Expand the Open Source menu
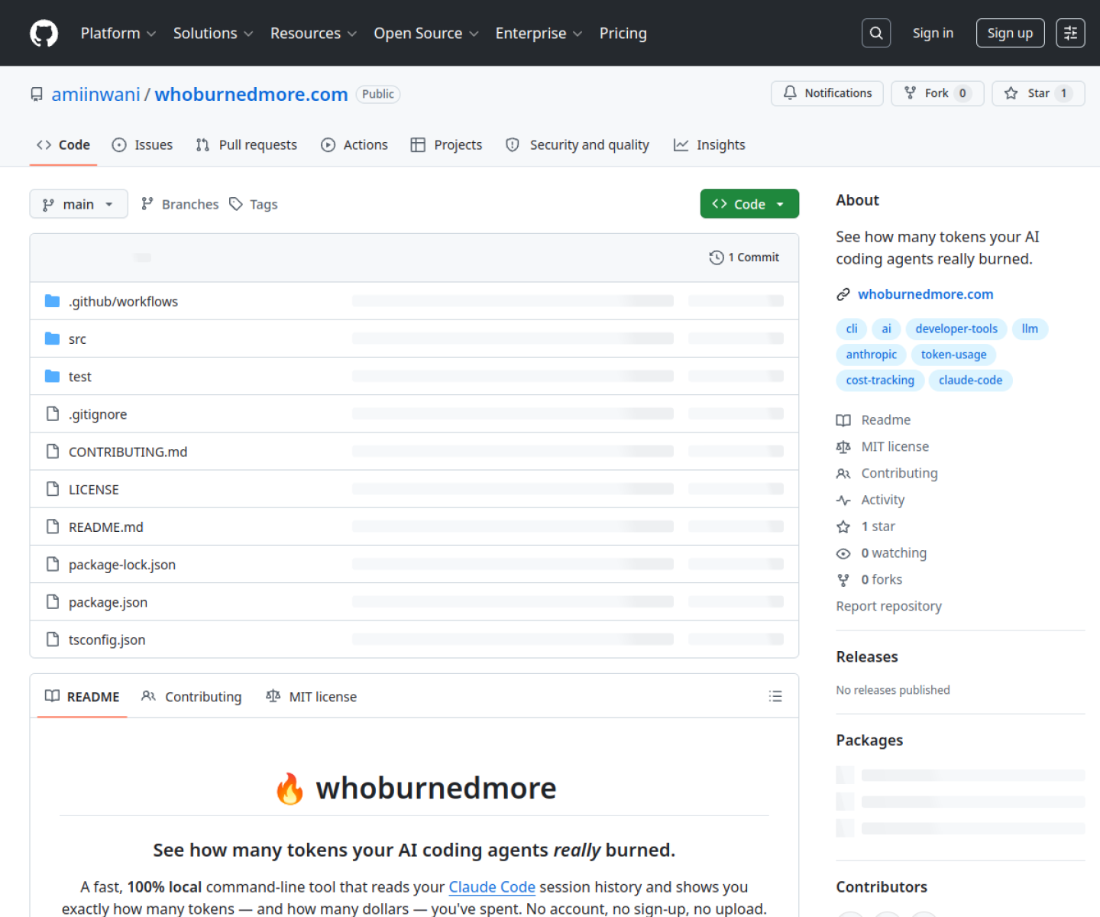 pos(426,33)
